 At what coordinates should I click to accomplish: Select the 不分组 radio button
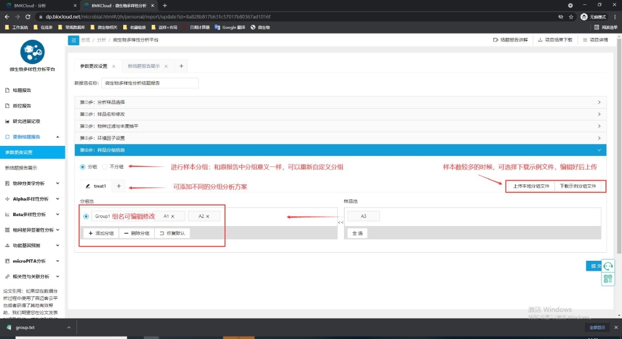coord(105,167)
